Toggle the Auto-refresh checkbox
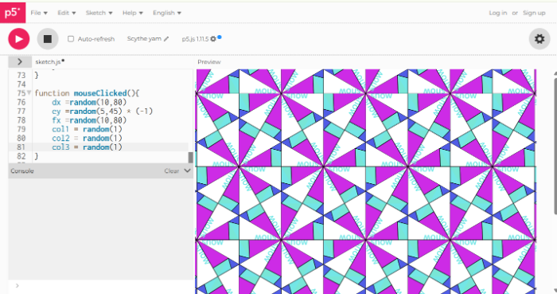Screen dimensions: 557x294 (71, 39)
